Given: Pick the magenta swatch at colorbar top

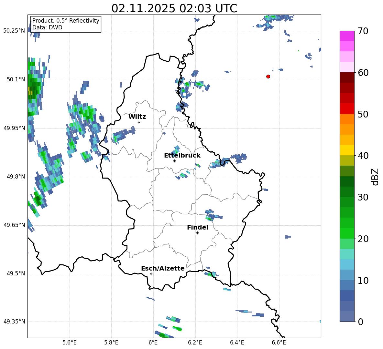Looking at the screenshot, I should (x=347, y=36).
